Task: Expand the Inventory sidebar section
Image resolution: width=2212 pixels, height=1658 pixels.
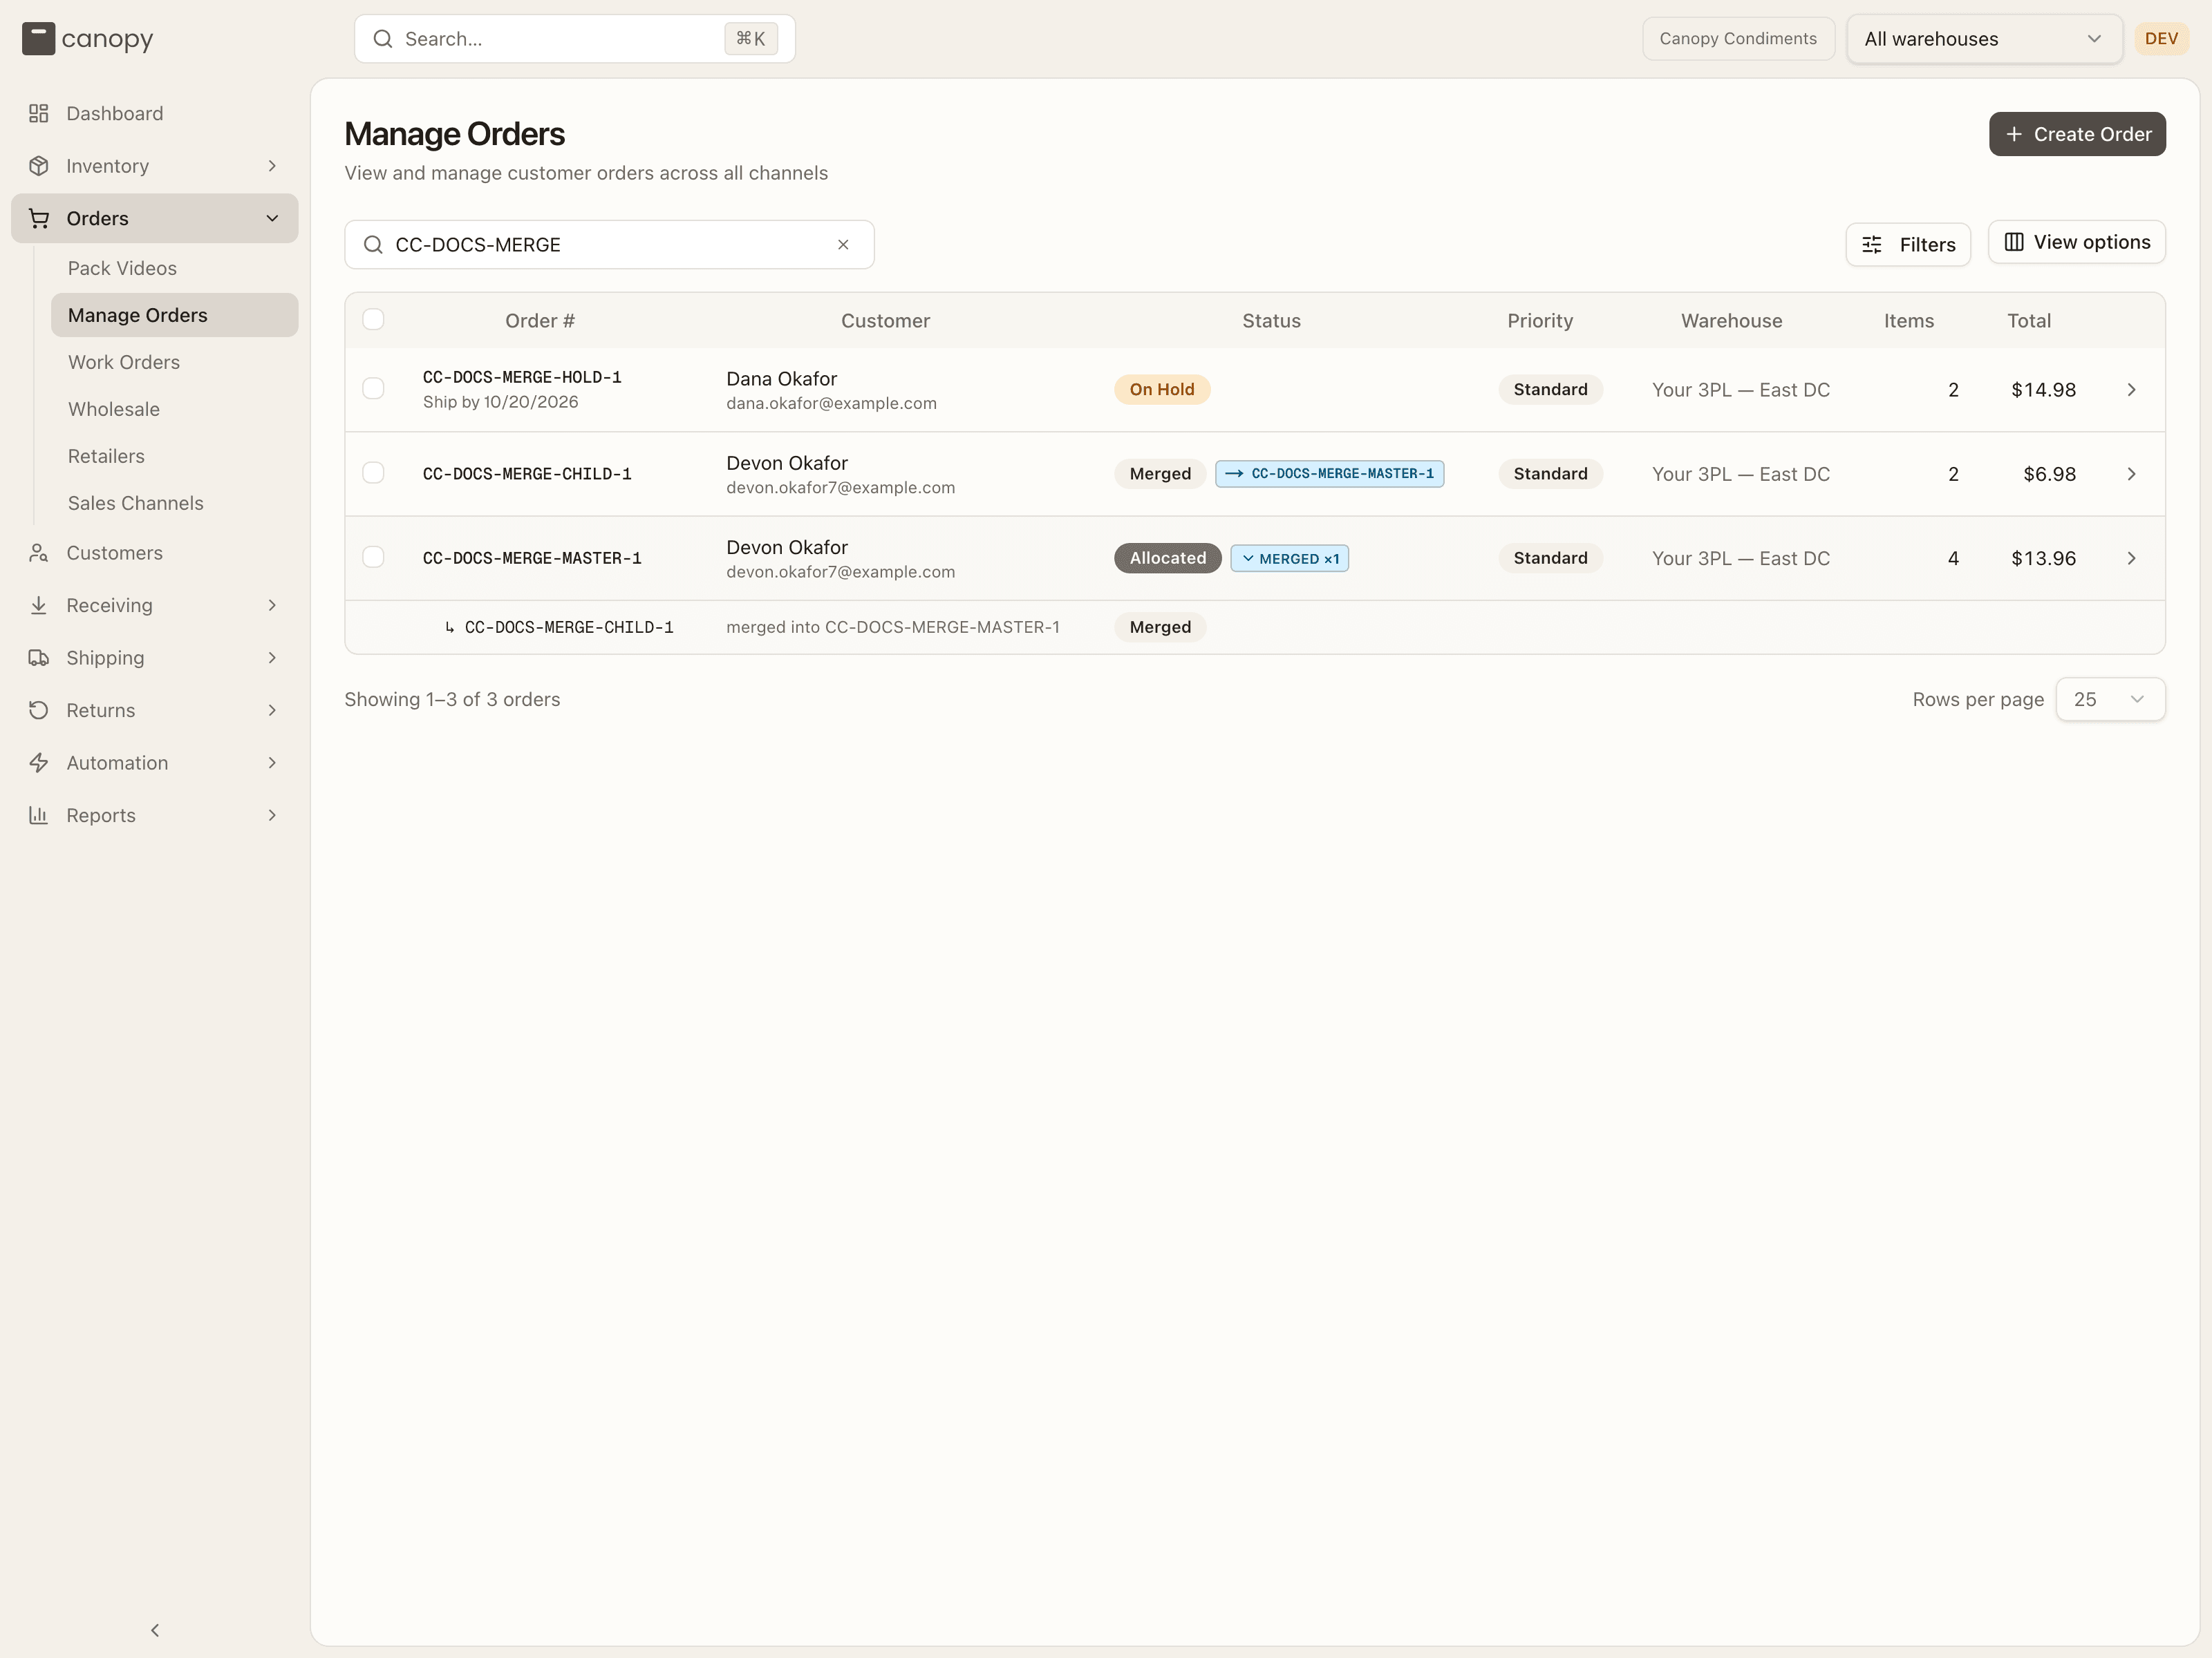Action: 155,166
